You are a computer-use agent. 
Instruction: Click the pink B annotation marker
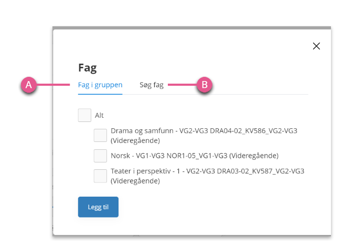(205, 85)
